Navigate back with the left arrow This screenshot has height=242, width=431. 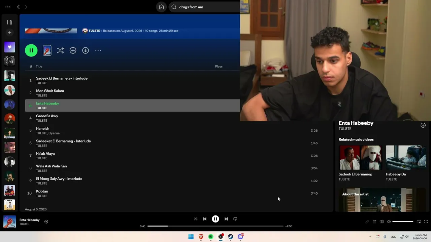[19, 7]
